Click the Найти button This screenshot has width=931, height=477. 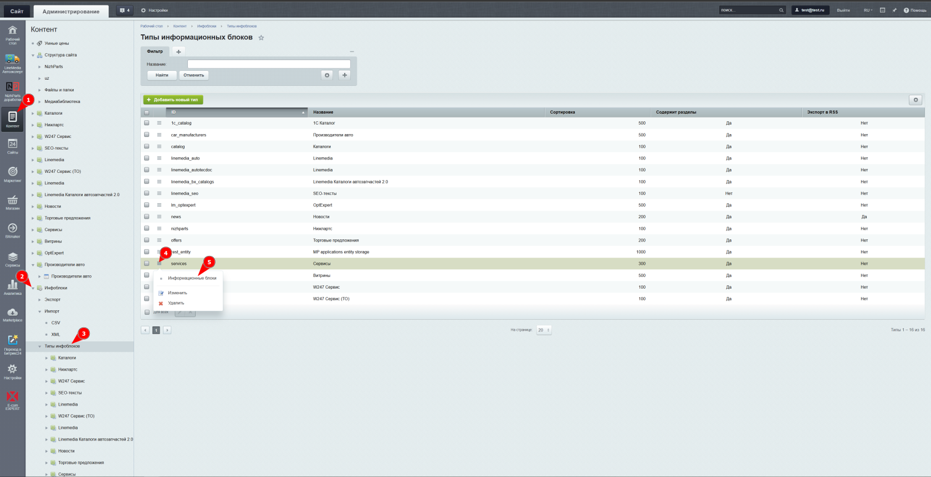(162, 75)
